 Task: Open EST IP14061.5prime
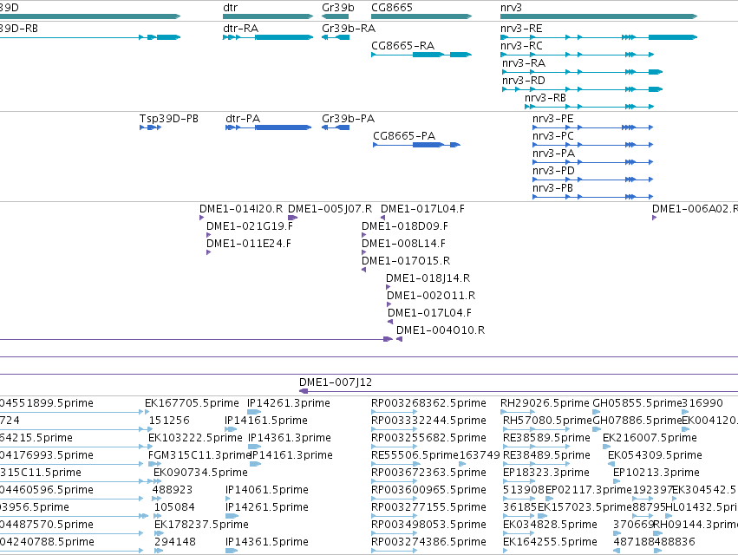tap(228, 499)
